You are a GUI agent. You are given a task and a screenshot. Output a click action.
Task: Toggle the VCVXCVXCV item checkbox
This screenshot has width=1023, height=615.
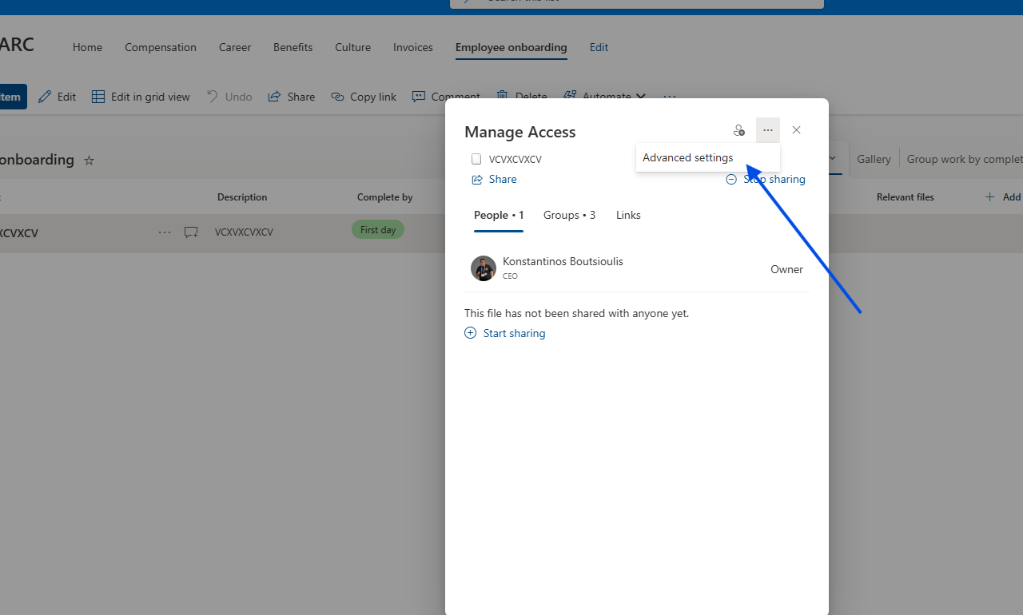pos(476,160)
